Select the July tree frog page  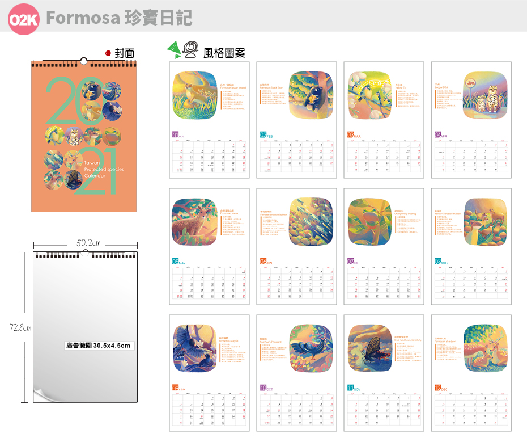[384, 246]
